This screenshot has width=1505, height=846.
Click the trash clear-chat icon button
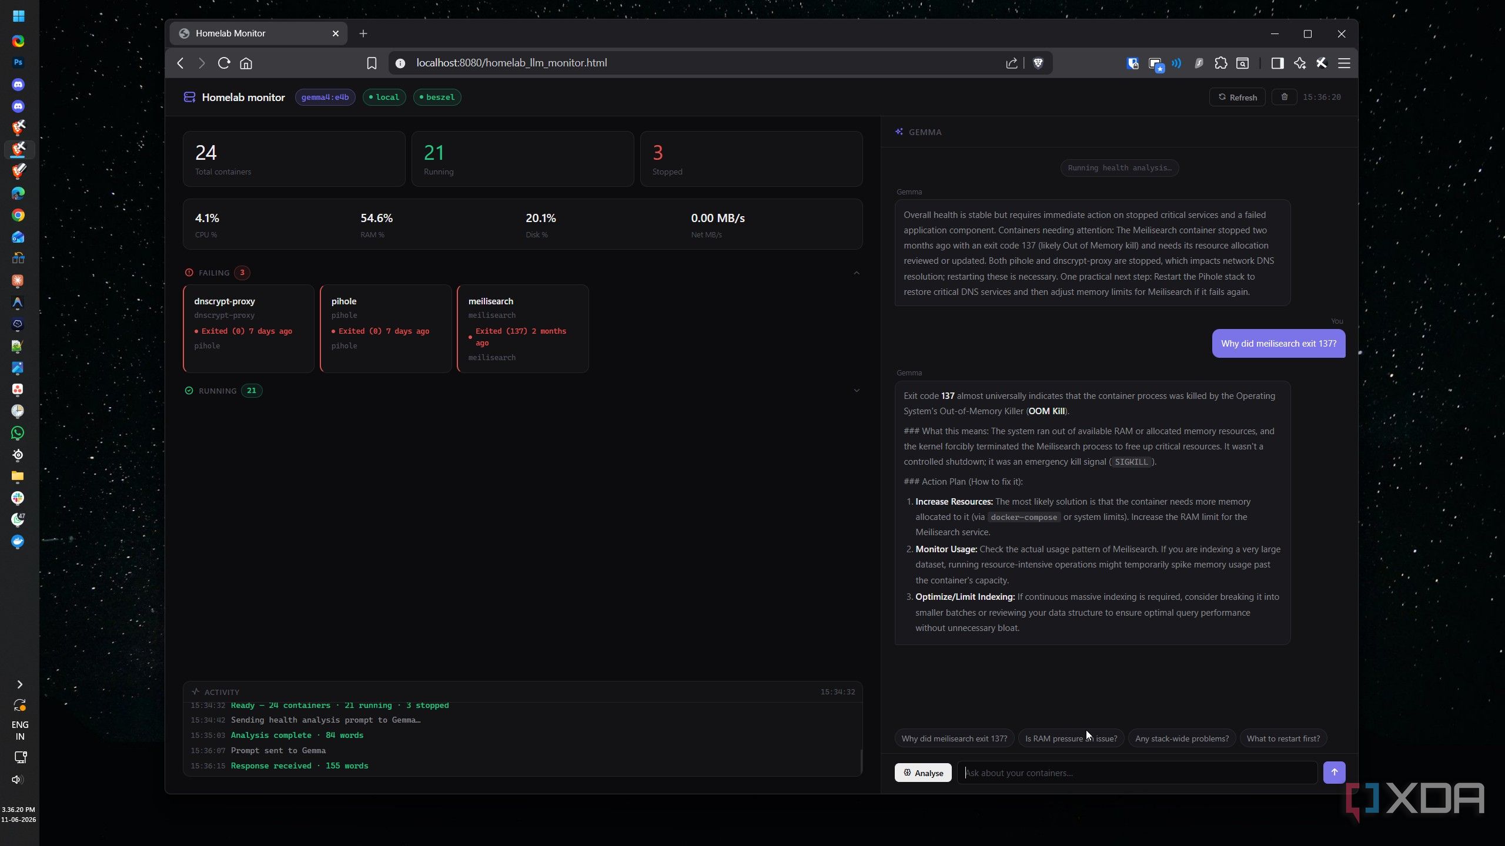1284,97
